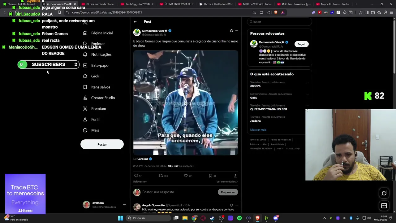396x223 pixels.
Task: Switch to DJ Cinéma Quartier Latin tab
Action: point(97,4)
